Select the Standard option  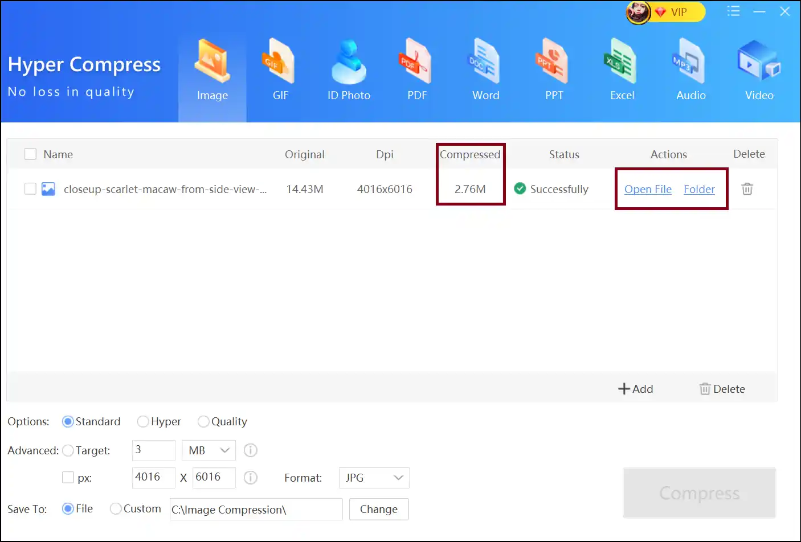91,421
